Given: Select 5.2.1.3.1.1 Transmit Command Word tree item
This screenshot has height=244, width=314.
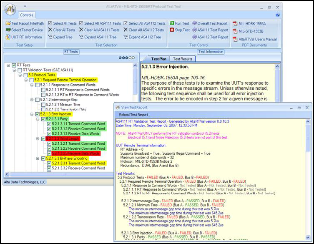Looking at the screenshot, I should tap(78, 124).
